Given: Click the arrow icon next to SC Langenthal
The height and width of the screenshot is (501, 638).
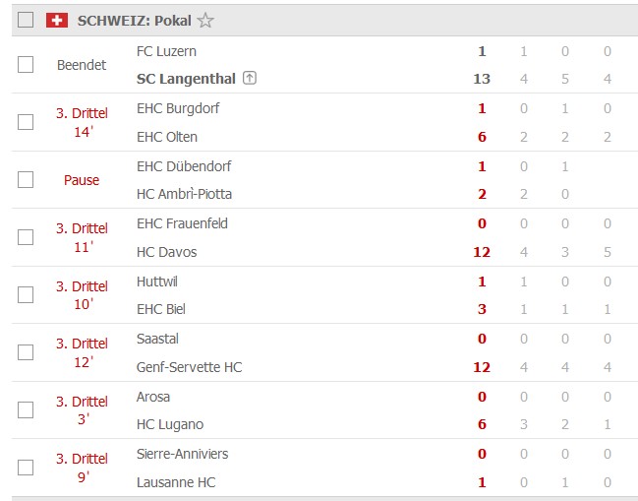Looking at the screenshot, I should tap(249, 79).
